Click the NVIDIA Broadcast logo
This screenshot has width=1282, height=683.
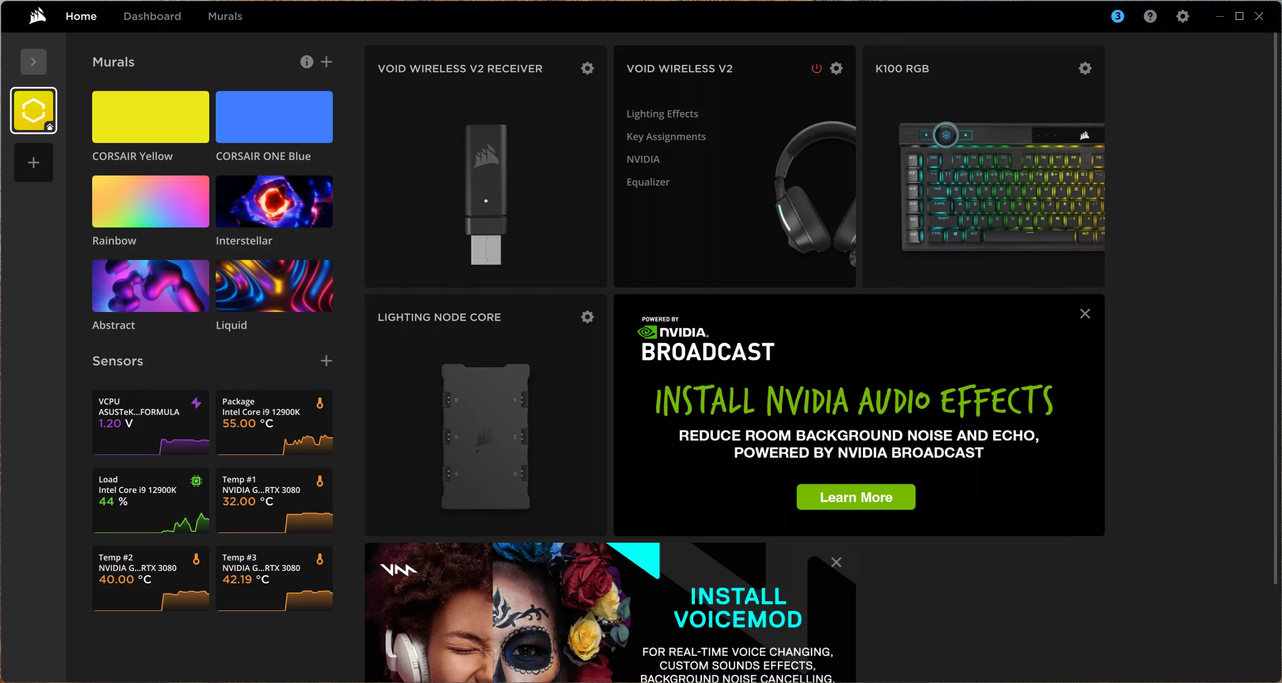(x=707, y=339)
